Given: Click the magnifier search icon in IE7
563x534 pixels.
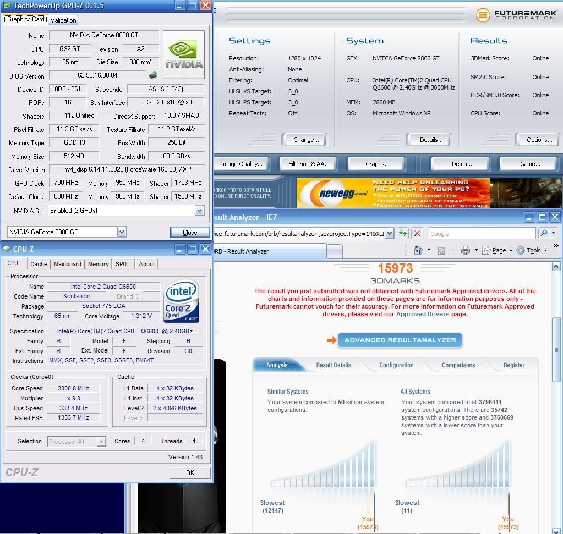Looking at the screenshot, I should (x=544, y=233).
